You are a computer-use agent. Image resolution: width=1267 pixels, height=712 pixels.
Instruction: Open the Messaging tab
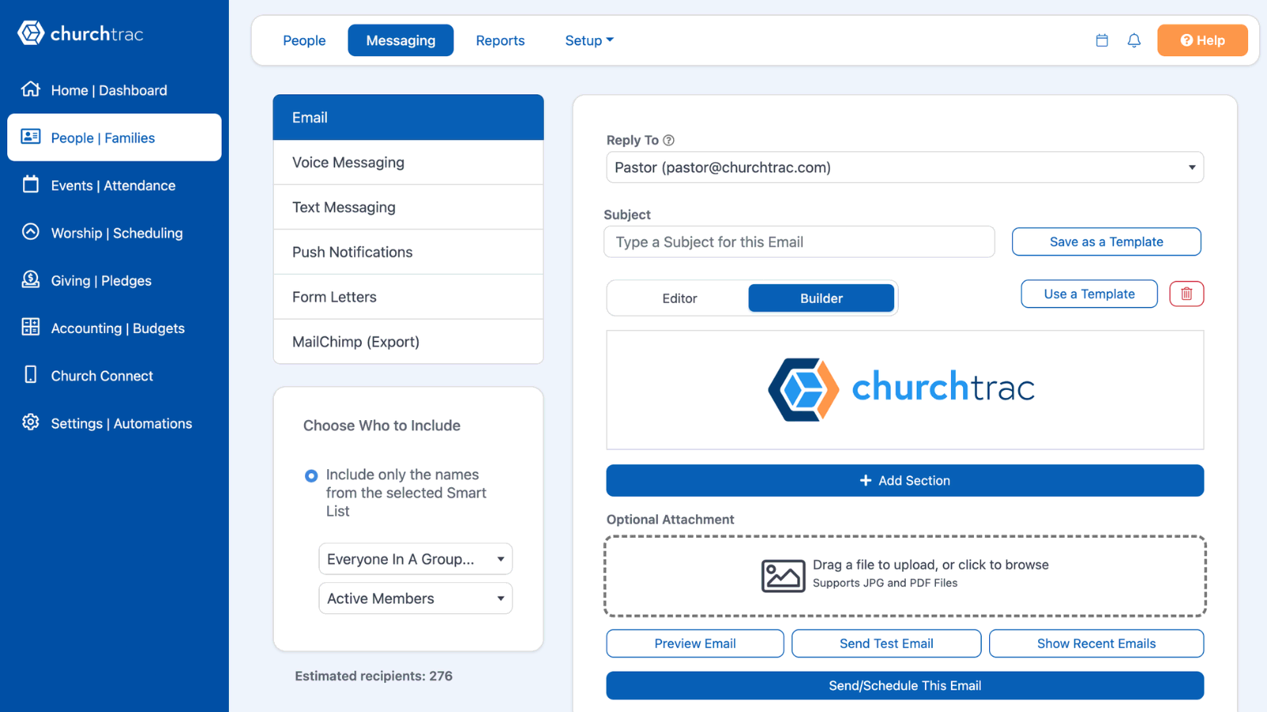point(401,40)
